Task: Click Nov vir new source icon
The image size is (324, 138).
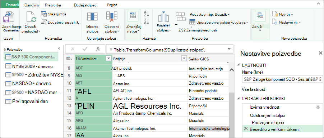Action: (275, 14)
